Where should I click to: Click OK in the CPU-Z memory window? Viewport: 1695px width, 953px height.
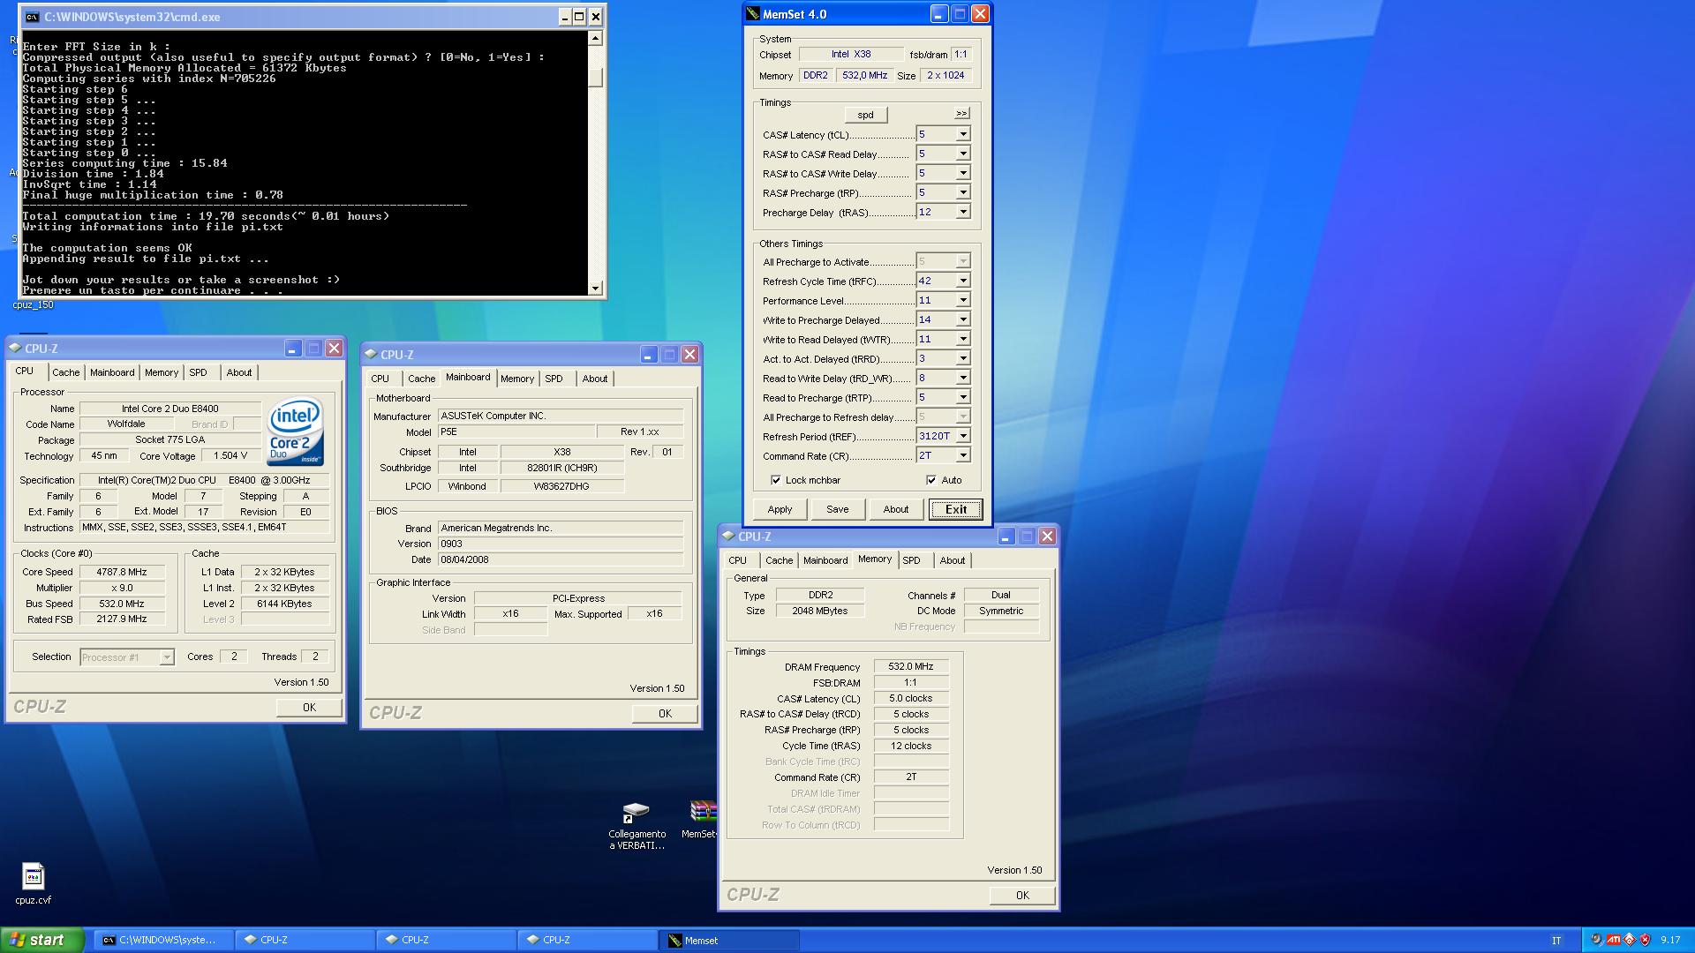coord(1022,895)
